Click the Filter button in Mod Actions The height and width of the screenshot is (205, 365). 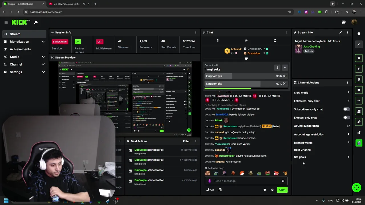[186, 141]
